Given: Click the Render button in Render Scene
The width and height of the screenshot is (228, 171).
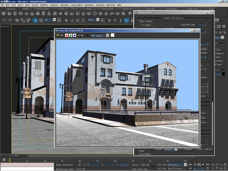Looking at the screenshot, I should 188,149.
